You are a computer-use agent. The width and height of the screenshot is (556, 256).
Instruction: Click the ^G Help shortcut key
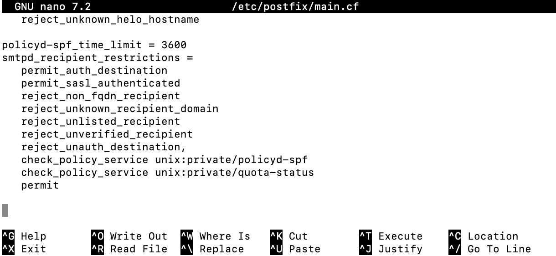tap(8, 236)
